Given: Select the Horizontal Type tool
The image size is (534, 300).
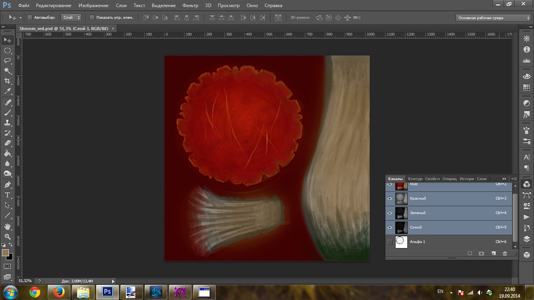Looking at the screenshot, I should pos(7,195).
